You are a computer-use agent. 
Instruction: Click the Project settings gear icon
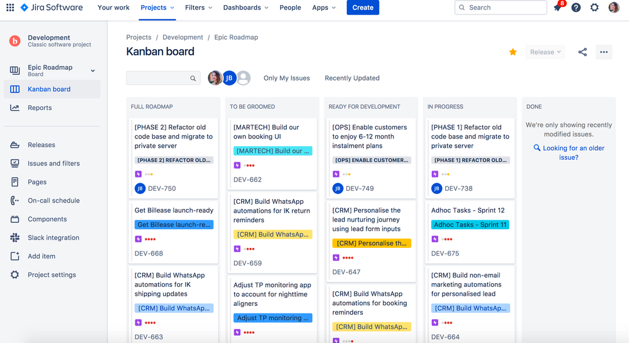(x=15, y=275)
